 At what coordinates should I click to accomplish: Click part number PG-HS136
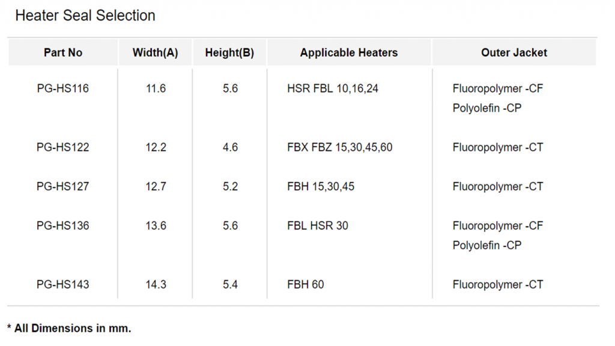(x=62, y=226)
